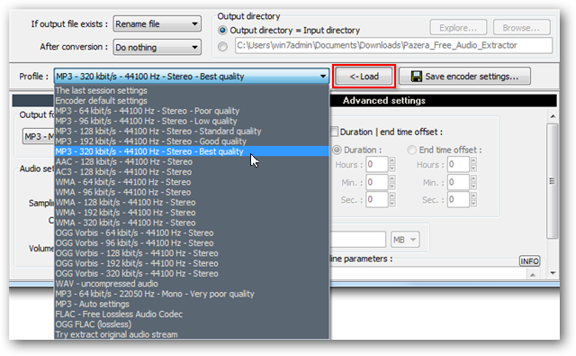Open the MB size unit dropdown
This screenshot has height=356, width=576.
point(405,240)
